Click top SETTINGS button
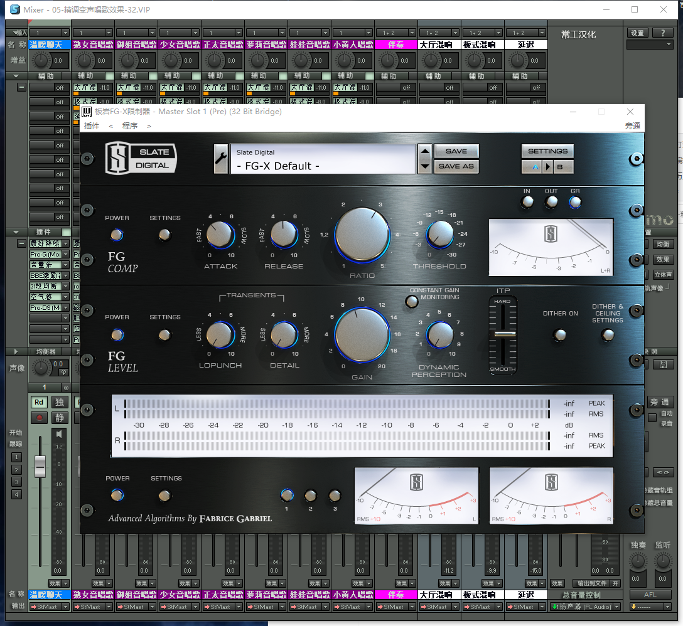This screenshot has height=626, width=683. click(547, 151)
